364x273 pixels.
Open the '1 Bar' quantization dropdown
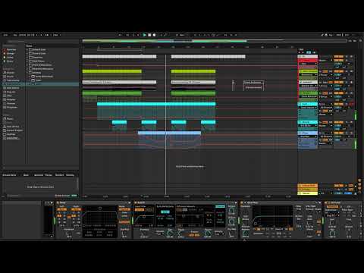tap(57, 35)
